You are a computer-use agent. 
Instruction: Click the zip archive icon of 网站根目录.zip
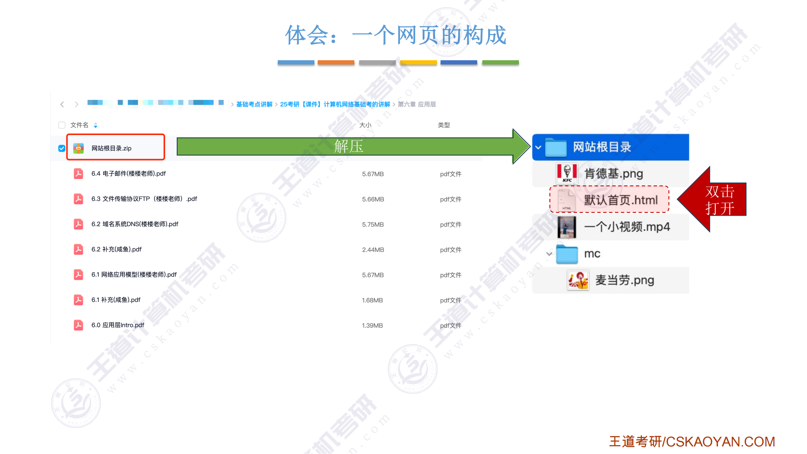pos(78,148)
